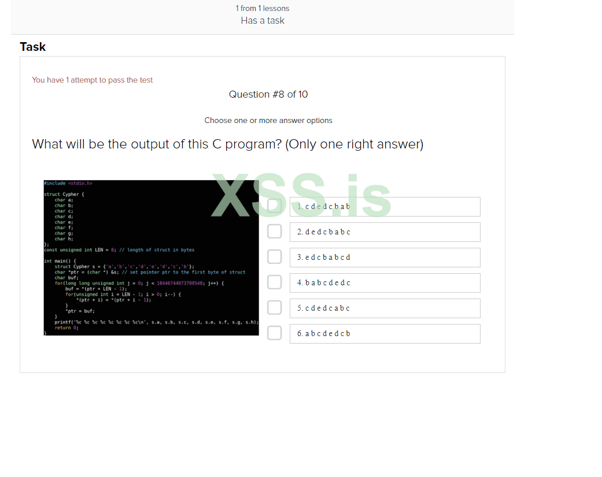The image size is (602, 477).
Task: Check the box for answer 4
Action: pos(274,282)
